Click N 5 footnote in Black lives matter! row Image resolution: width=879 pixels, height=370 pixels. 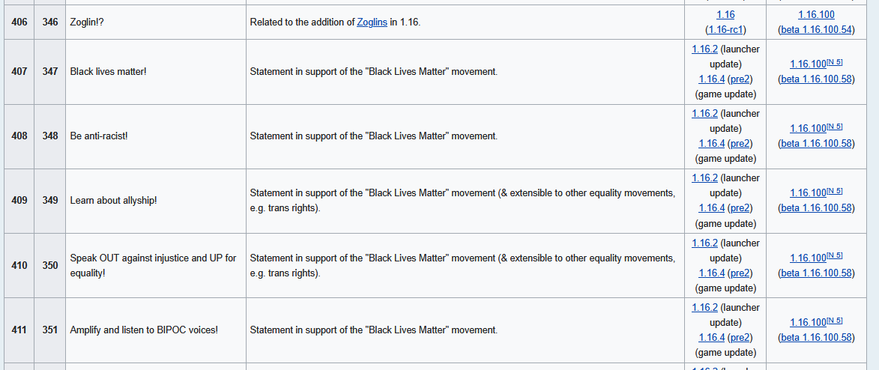click(835, 62)
